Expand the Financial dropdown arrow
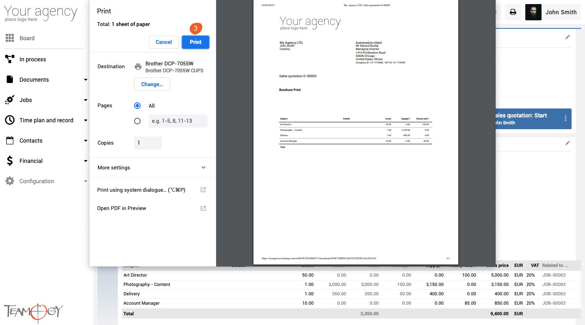585x325 pixels. tap(86, 161)
